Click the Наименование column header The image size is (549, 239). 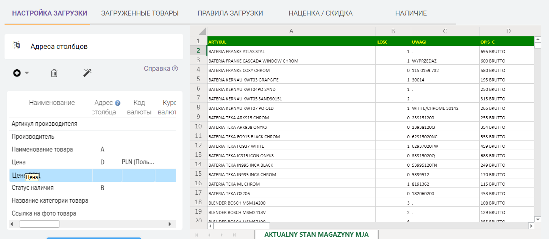52,103
